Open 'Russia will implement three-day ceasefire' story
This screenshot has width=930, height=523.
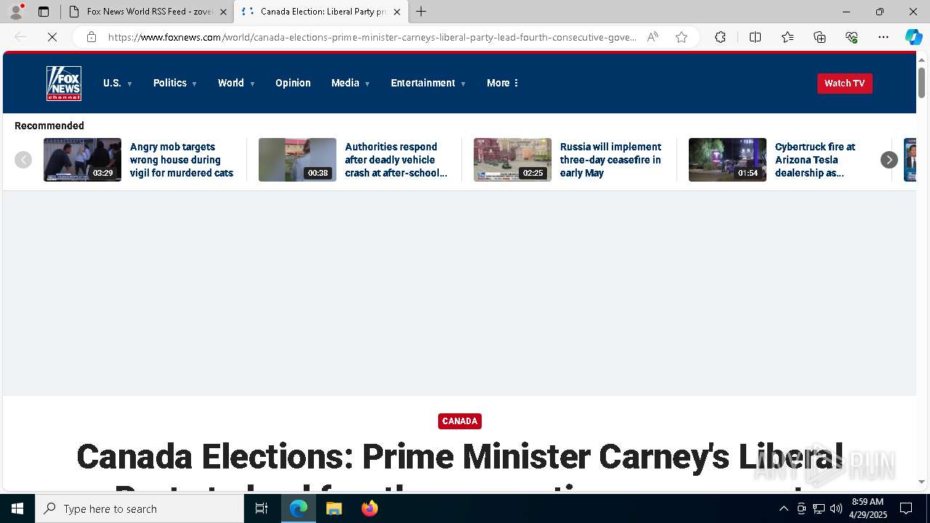(x=610, y=160)
